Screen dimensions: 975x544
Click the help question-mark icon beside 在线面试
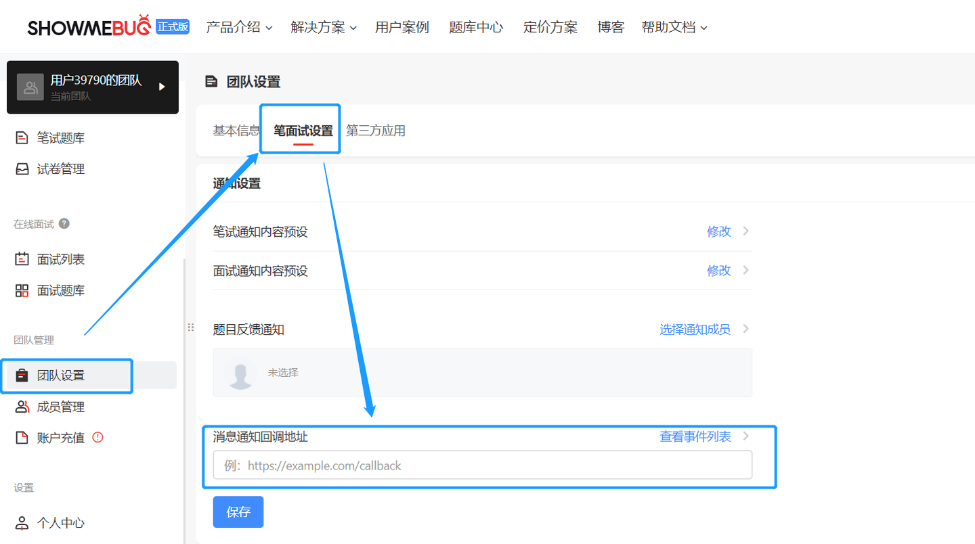[62, 223]
